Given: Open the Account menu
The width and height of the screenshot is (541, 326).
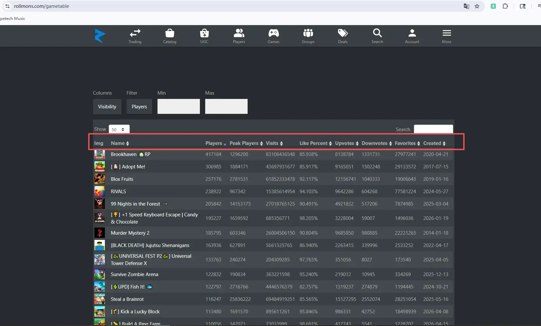Looking at the screenshot, I should click(x=412, y=36).
